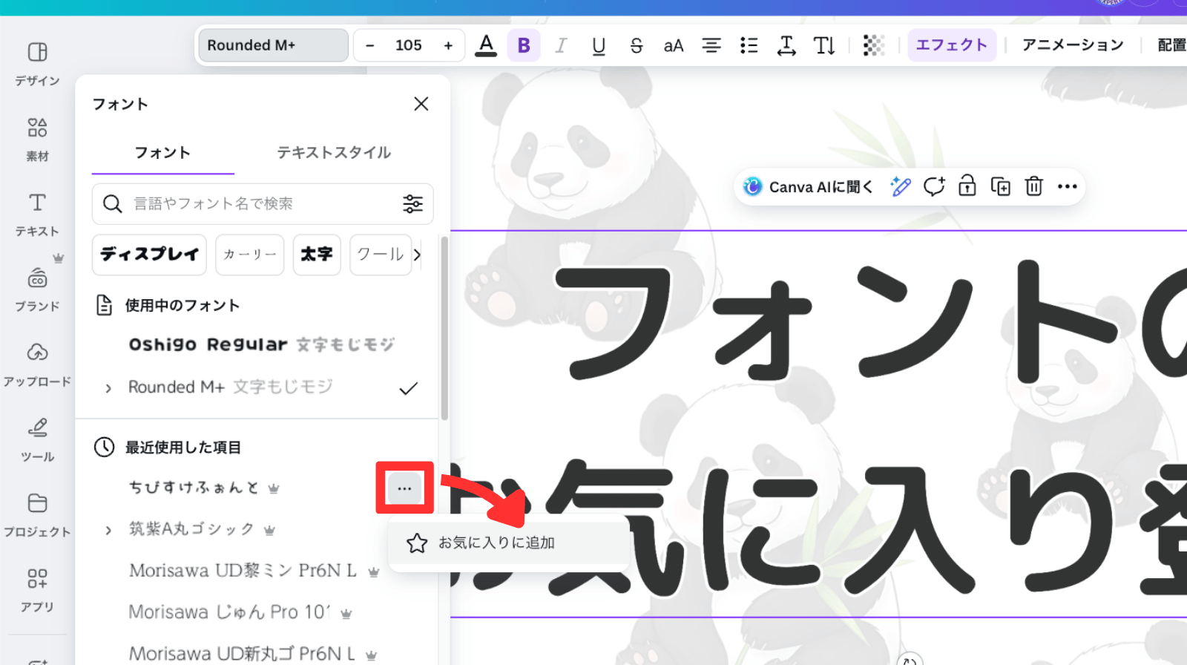The width and height of the screenshot is (1187, 665).
Task: Change text alignment
Action: pyautogui.click(x=711, y=45)
